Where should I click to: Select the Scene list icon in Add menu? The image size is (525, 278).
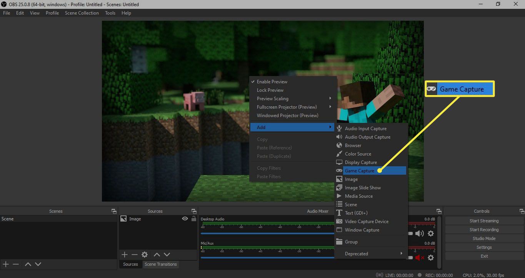[x=339, y=205]
